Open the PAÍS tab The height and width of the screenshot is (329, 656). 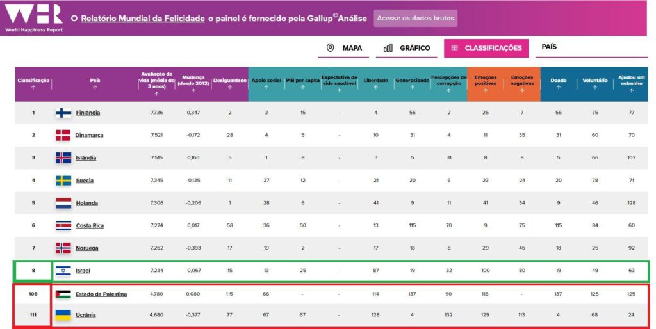coord(549,47)
